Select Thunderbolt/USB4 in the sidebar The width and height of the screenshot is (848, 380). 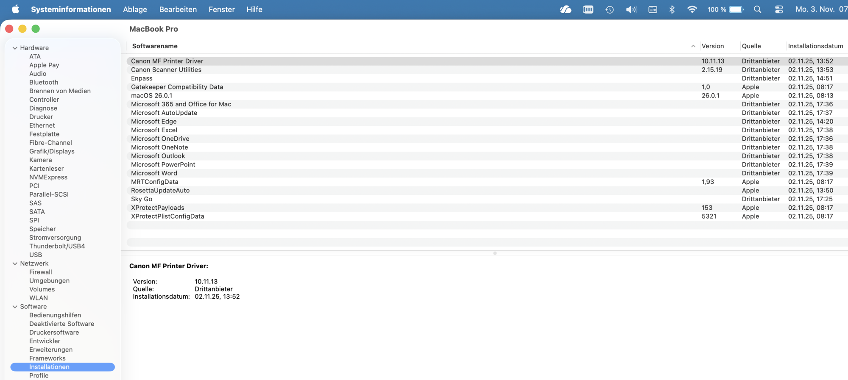pyautogui.click(x=57, y=246)
